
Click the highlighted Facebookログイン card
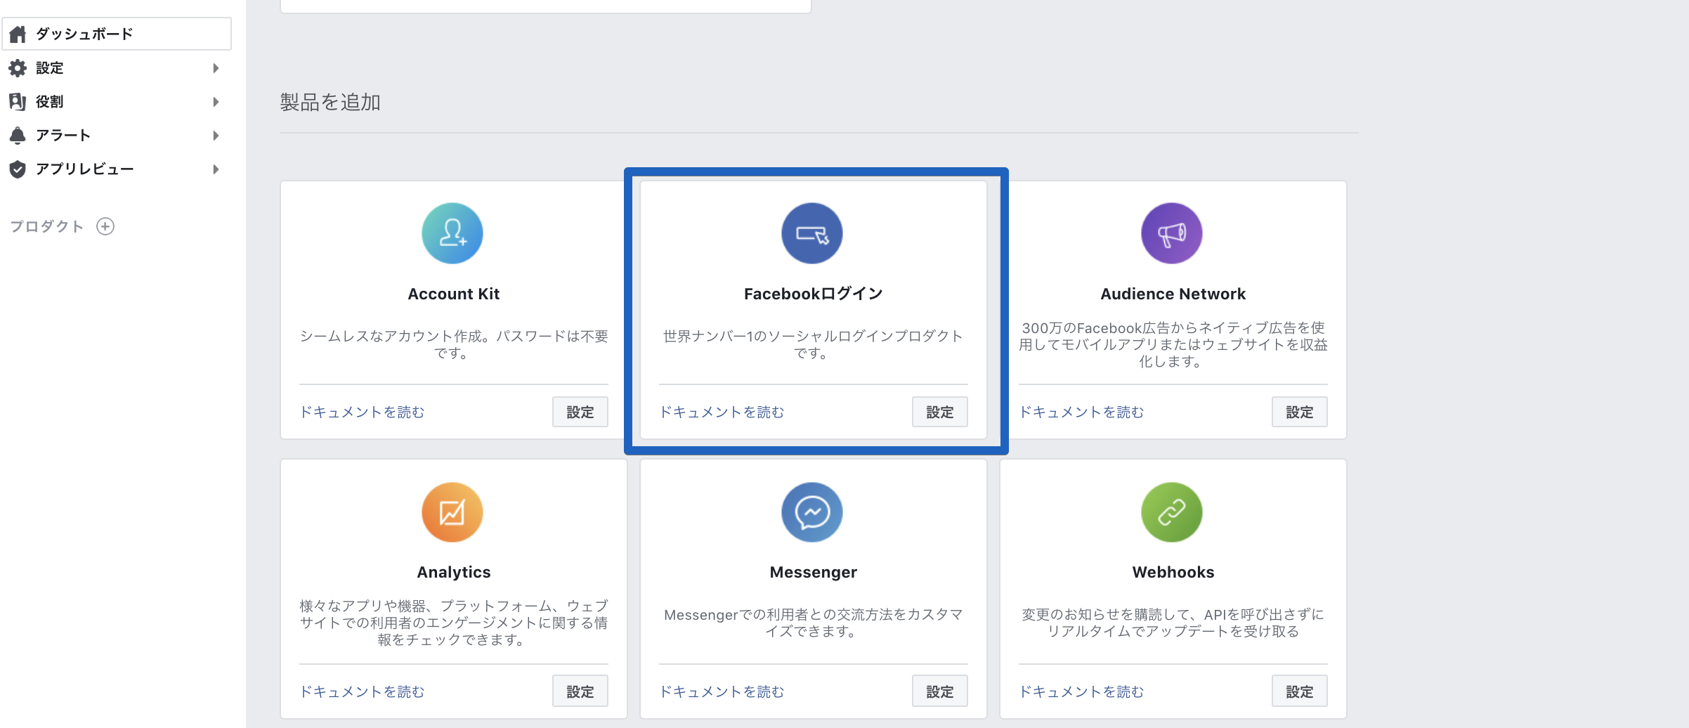(x=811, y=309)
